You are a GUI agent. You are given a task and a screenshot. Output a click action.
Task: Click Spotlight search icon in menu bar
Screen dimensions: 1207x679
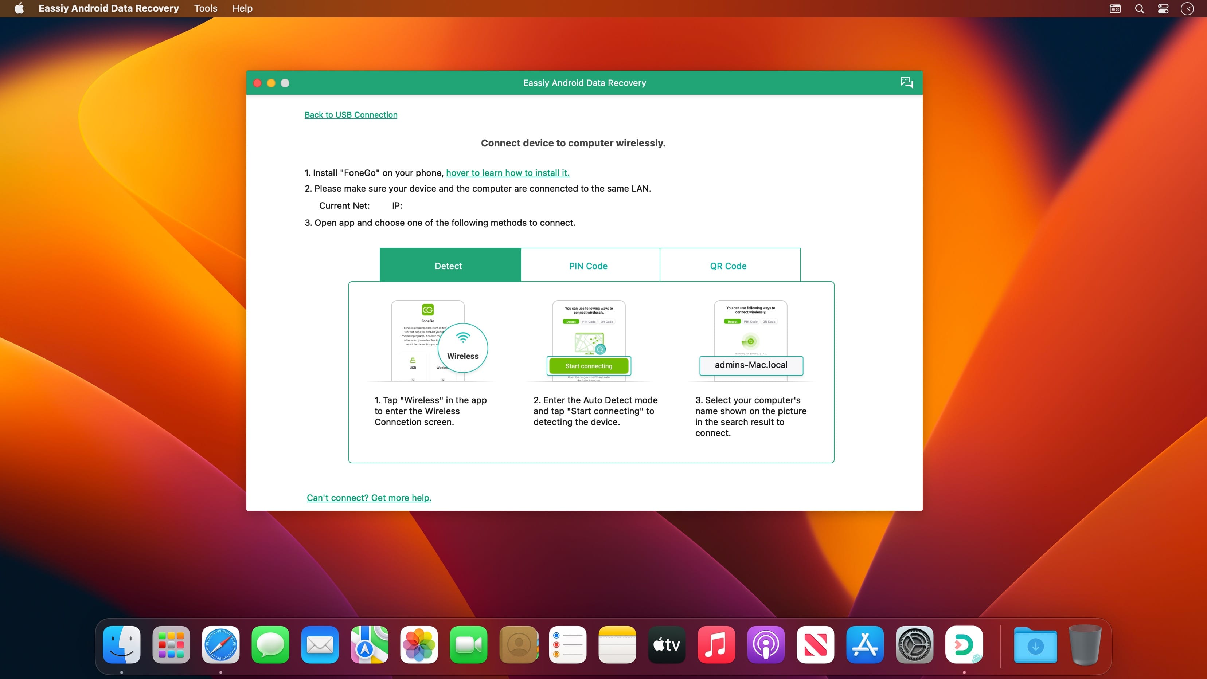[x=1139, y=8]
